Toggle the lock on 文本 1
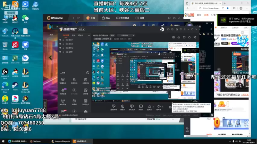 63,40
